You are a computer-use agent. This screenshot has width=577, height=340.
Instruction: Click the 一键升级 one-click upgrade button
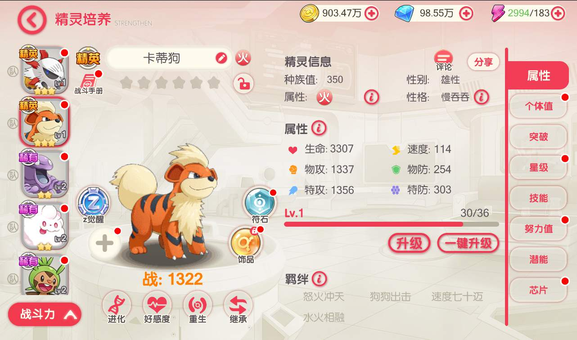468,243
